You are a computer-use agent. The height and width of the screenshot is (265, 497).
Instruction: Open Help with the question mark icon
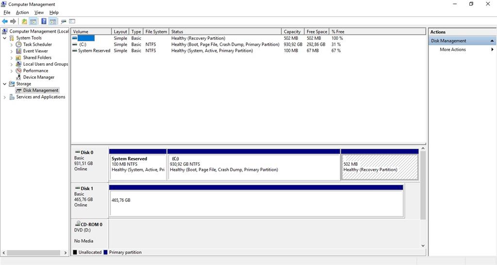tap(44, 21)
